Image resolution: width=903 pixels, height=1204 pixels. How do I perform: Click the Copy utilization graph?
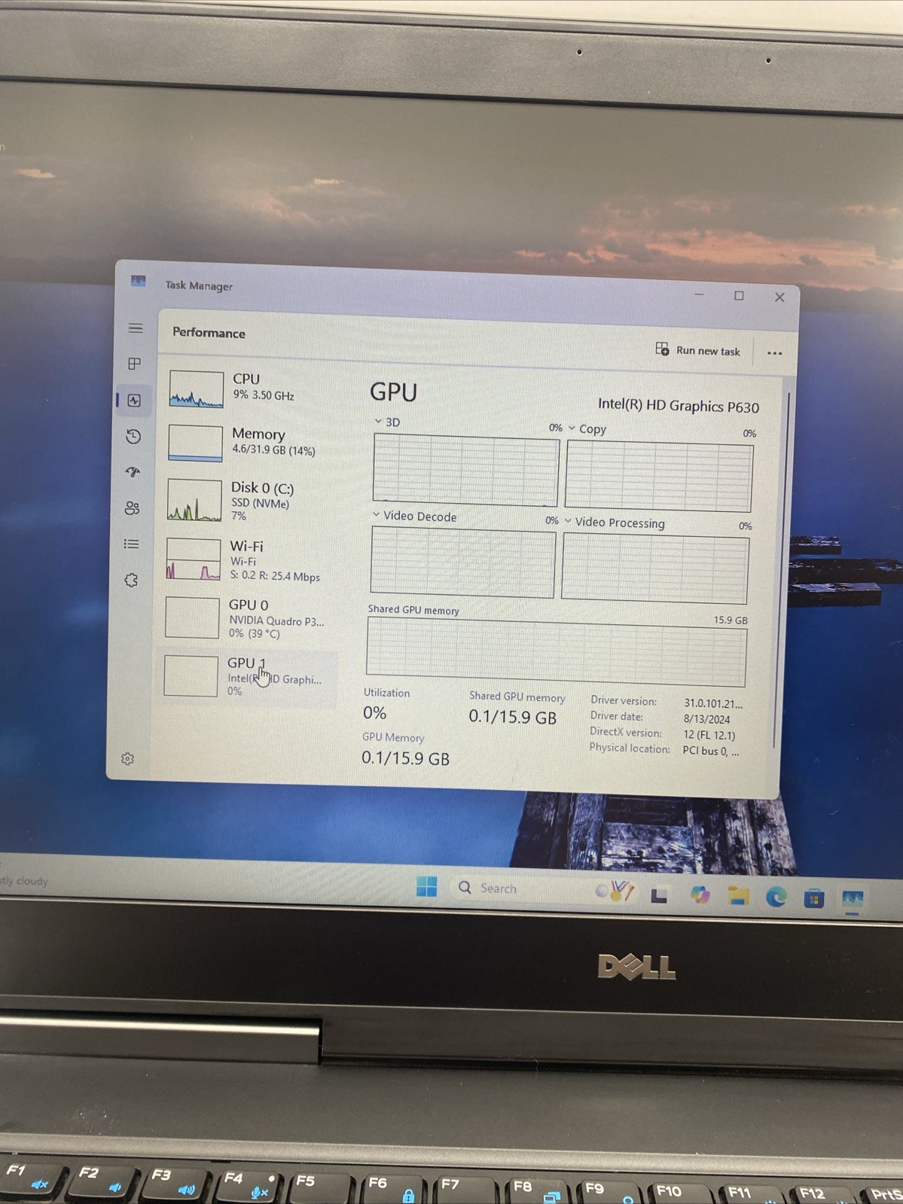click(659, 477)
